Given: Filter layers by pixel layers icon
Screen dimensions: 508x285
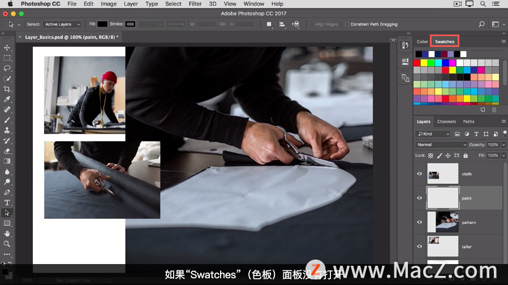Looking at the screenshot, I should coord(457,134).
